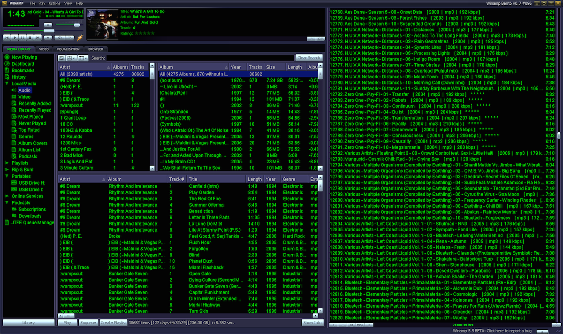Viewport: 563px width, 334px height.
Task: Click the Show Info button
Action: [312, 323]
